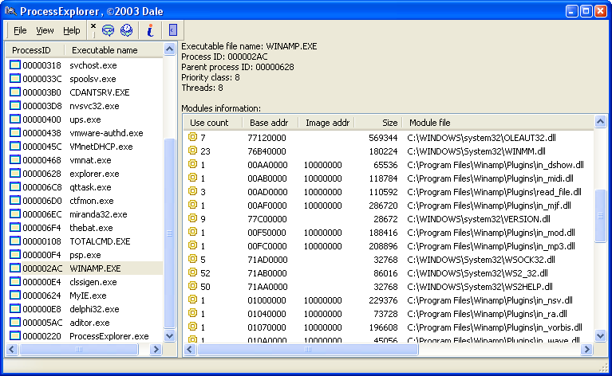Click the module icon for WS2_32.dll
The width and height of the screenshot is (612, 376).
[x=192, y=272]
